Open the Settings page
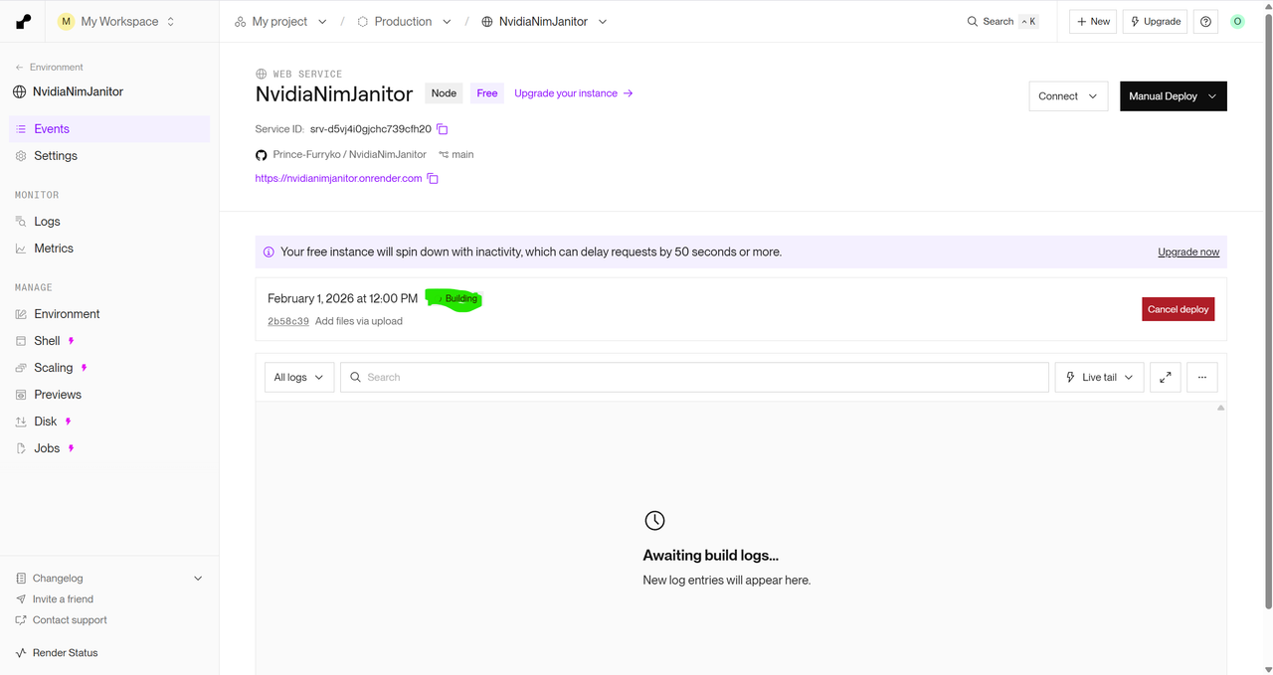This screenshot has height=675, width=1273. point(109,156)
